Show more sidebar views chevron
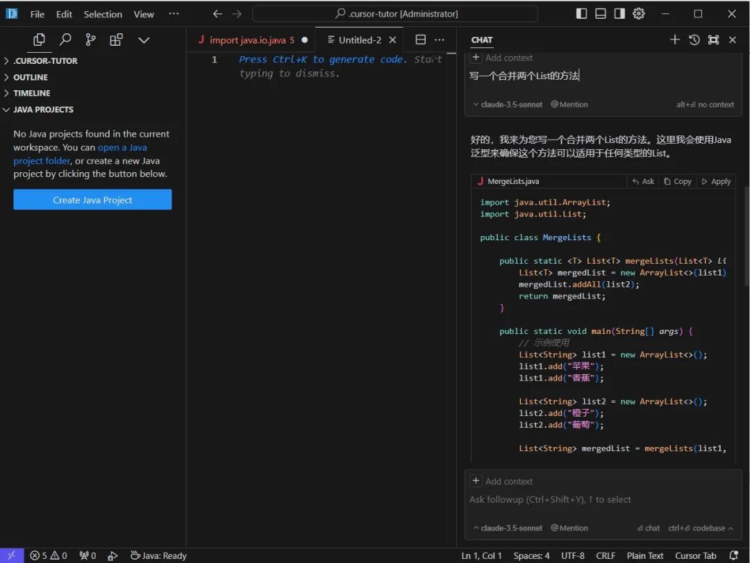 pyautogui.click(x=144, y=40)
